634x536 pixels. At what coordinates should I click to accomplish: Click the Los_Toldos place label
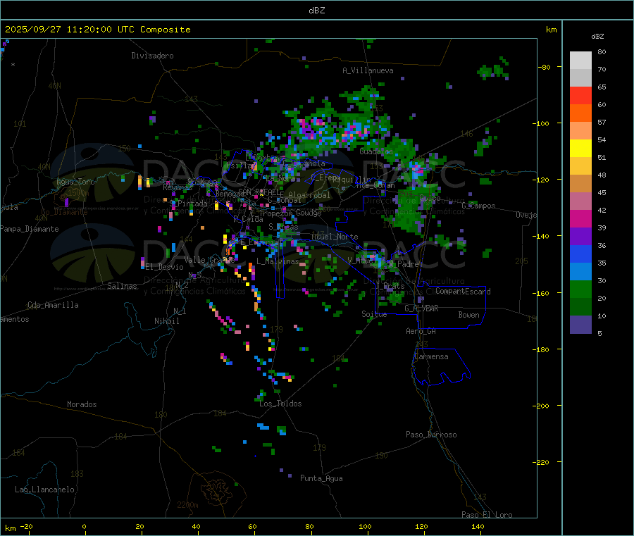[x=280, y=404]
